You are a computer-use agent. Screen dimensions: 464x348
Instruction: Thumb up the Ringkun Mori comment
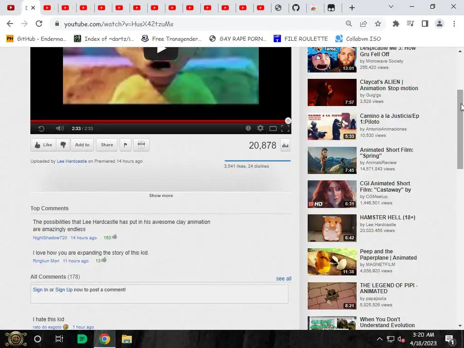(104, 260)
